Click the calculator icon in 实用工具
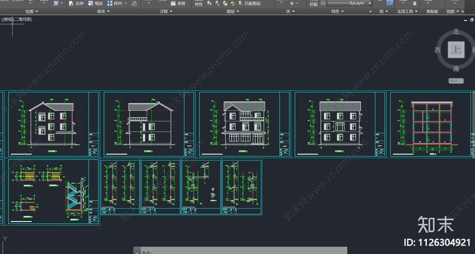The image size is (475, 254). tap(415, 3)
